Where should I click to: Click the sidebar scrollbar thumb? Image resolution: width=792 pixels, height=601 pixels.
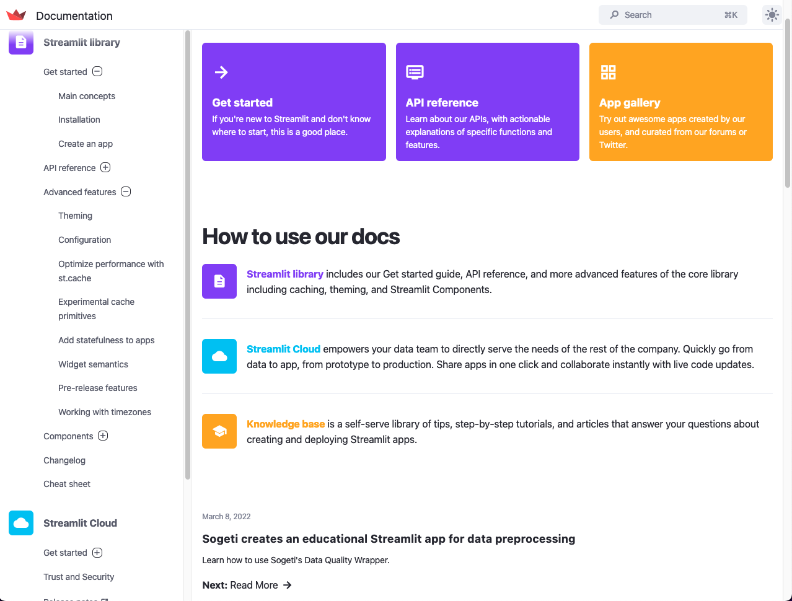pyautogui.click(x=188, y=254)
